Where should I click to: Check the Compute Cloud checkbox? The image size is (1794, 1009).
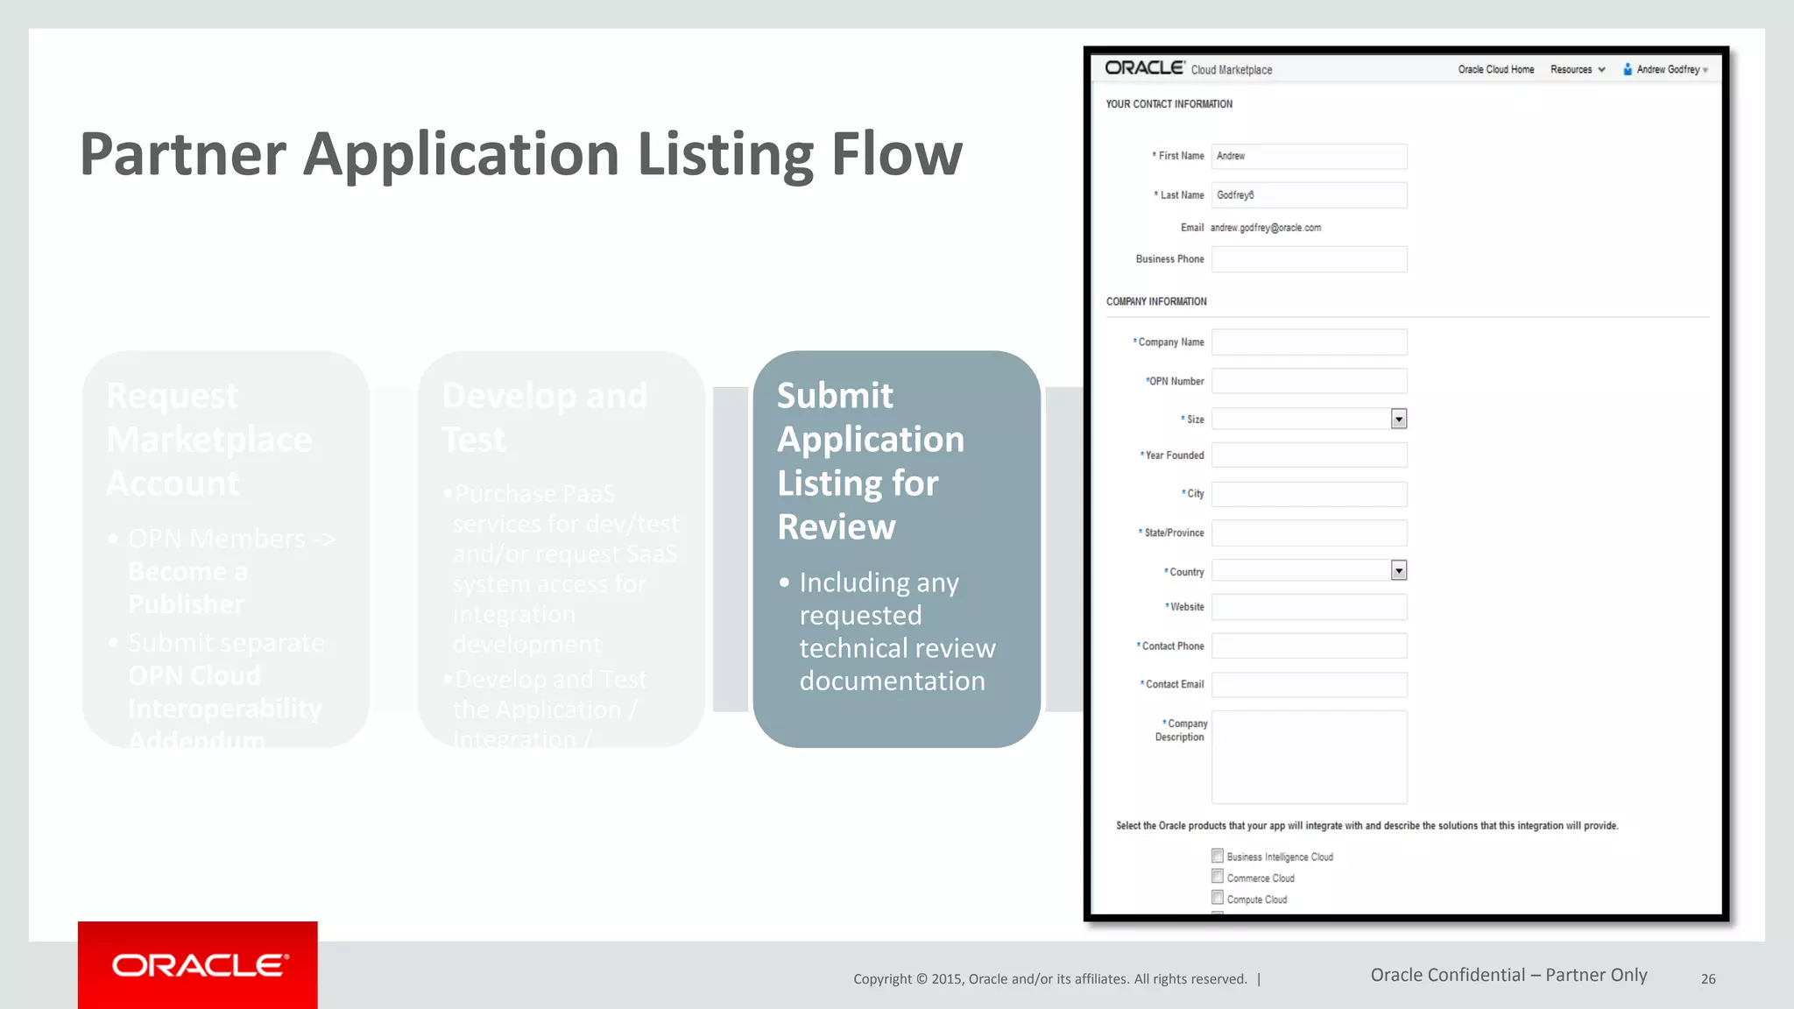(x=1218, y=898)
